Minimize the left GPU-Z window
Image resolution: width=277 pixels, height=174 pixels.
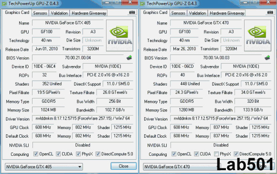tap(107, 2)
